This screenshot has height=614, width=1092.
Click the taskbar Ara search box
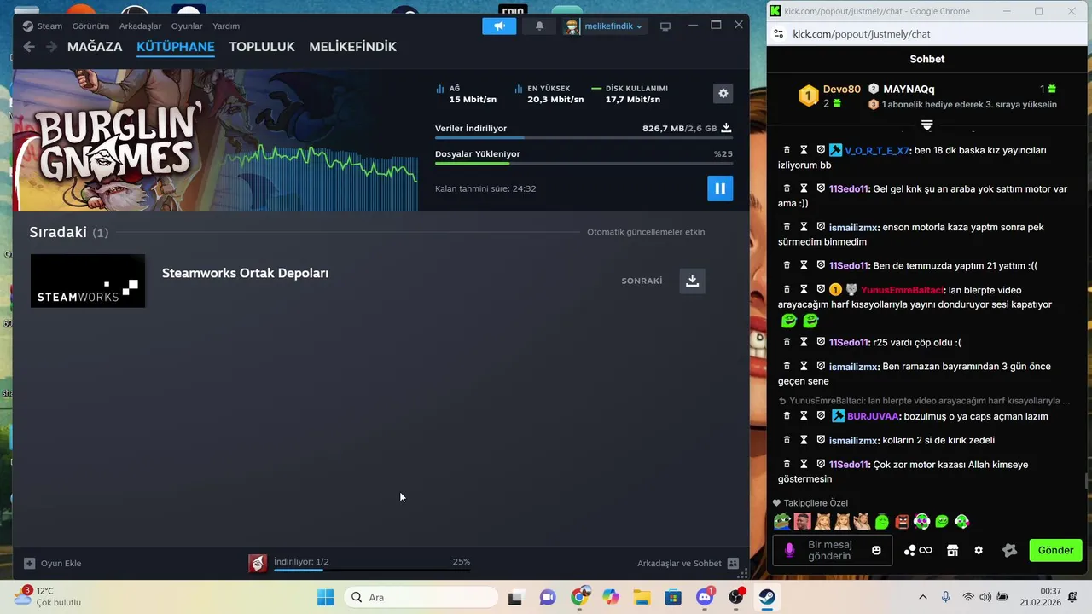421,598
